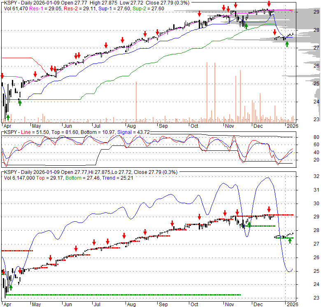Click the rightmost green arrow in bottom chart
The image size is (321, 307).
290,241
